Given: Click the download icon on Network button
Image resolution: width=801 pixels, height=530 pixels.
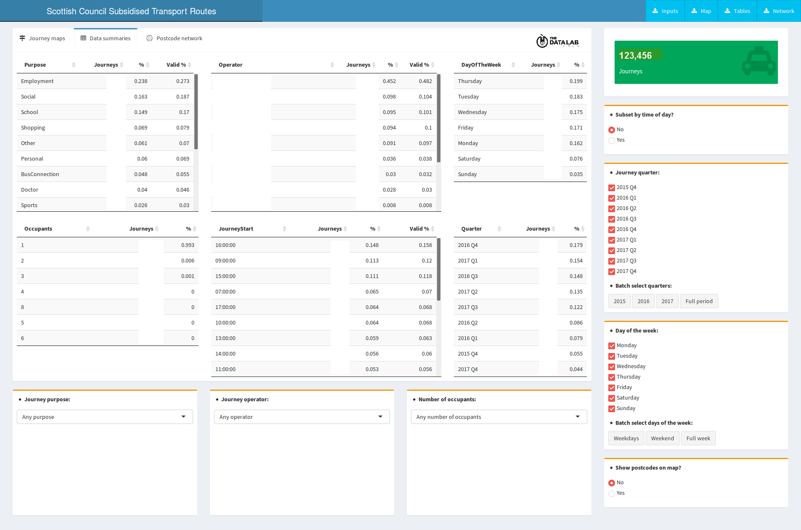Looking at the screenshot, I should [766, 11].
